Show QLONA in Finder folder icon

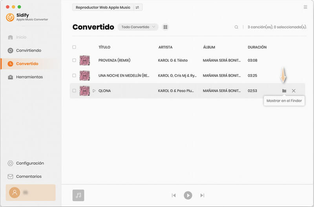click(x=284, y=91)
